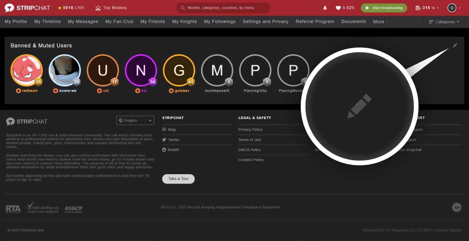Viewport: 469px width, 241px height.
Task: Open Top Models ranking icon
Action: click(x=98, y=8)
